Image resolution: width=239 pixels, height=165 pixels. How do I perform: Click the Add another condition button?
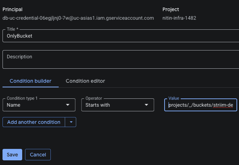point(34,122)
